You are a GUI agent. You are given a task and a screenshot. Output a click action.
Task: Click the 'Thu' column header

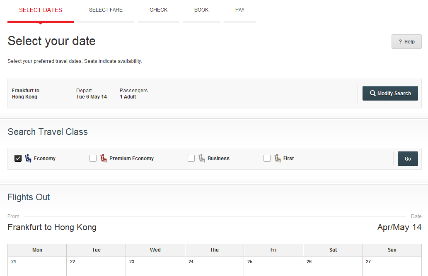[214, 250]
